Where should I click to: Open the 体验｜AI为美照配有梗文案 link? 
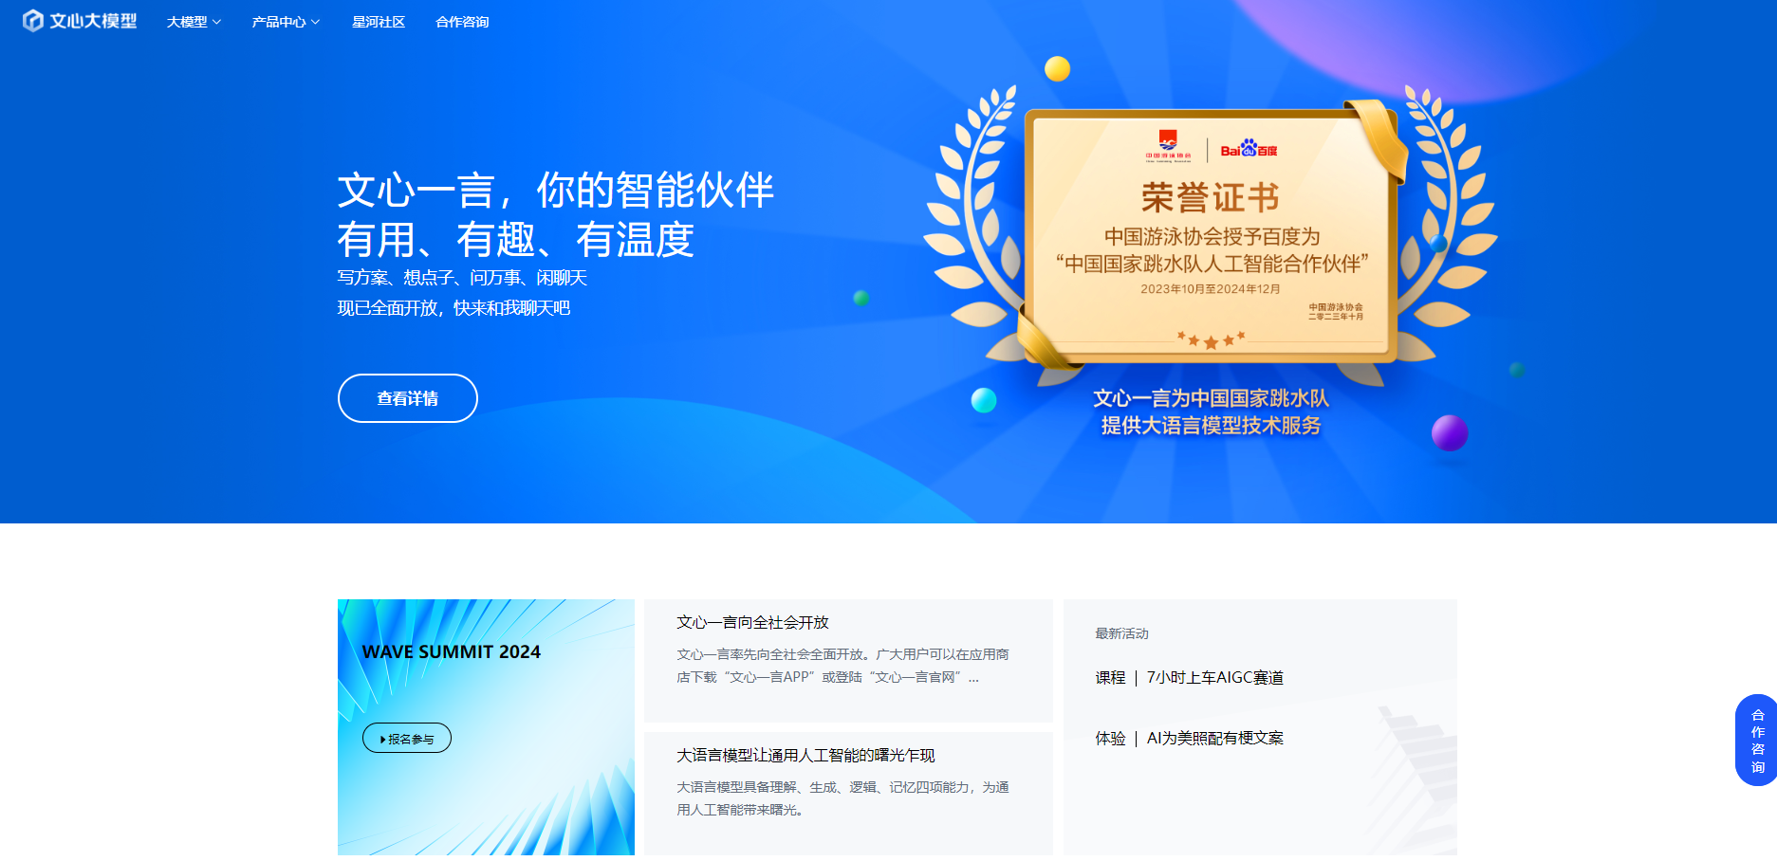(x=1189, y=738)
